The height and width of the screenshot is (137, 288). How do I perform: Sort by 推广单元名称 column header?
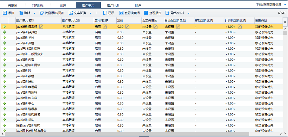click(38, 21)
